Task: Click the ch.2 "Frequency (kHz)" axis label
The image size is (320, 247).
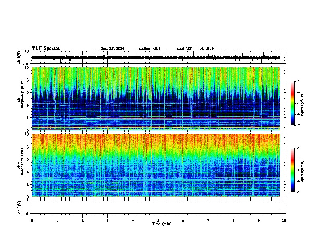Action: (x=23, y=161)
